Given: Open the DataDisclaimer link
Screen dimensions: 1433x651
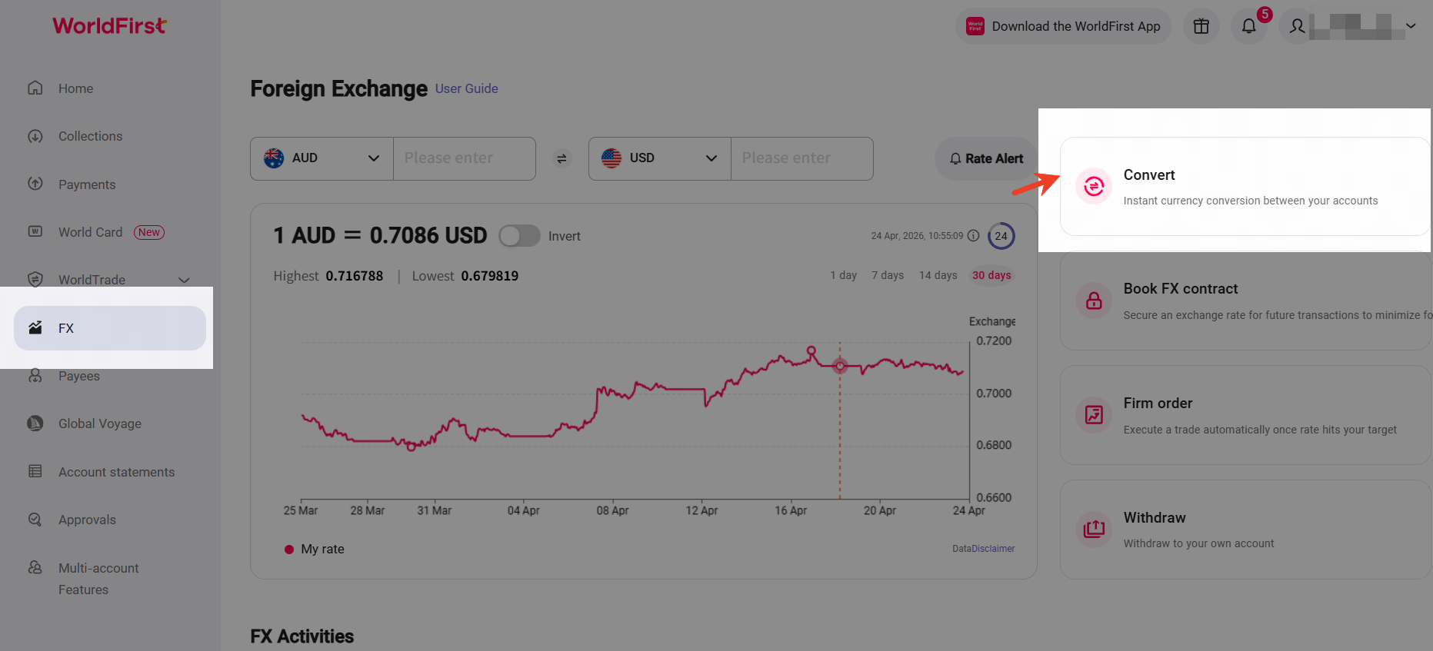Looking at the screenshot, I should 983,549.
